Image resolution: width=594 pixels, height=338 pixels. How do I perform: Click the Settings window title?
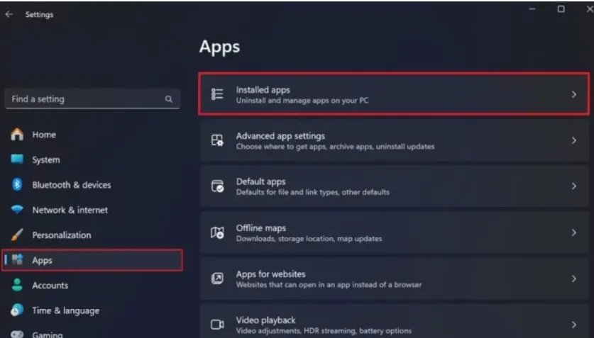[39, 14]
